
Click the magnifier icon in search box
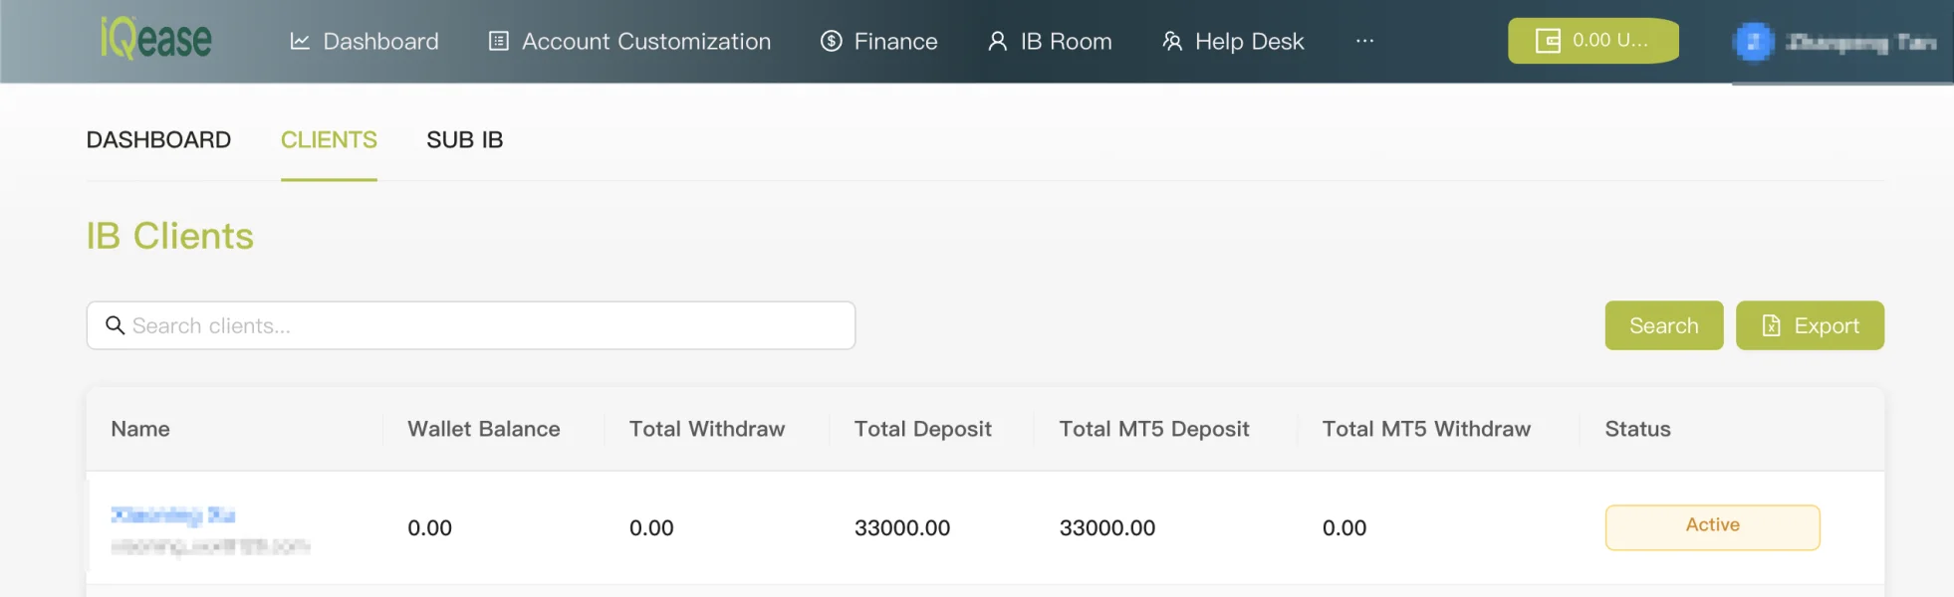116,325
